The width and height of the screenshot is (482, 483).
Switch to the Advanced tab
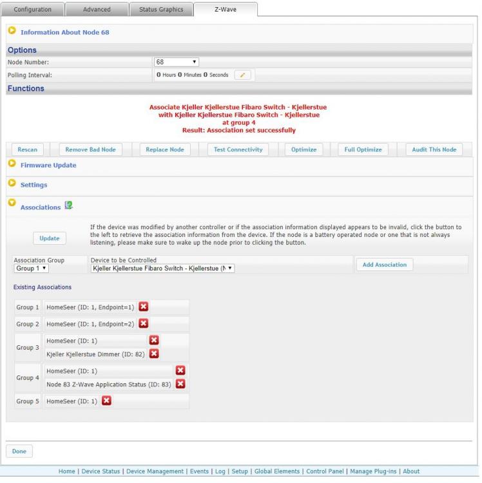point(97,10)
